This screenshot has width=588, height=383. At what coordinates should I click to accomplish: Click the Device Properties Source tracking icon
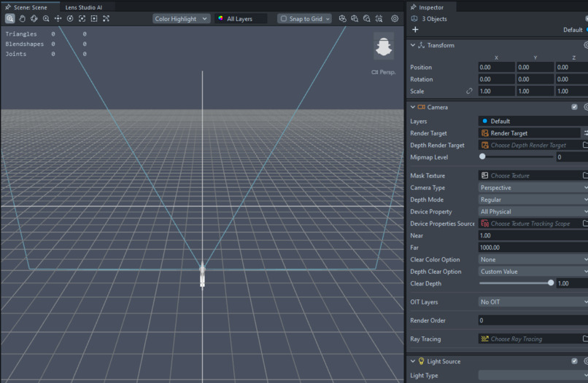coord(485,224)
